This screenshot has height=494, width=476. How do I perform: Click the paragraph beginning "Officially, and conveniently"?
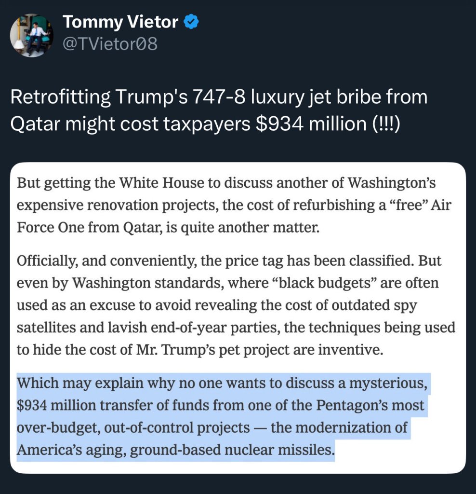pos(236,305)
